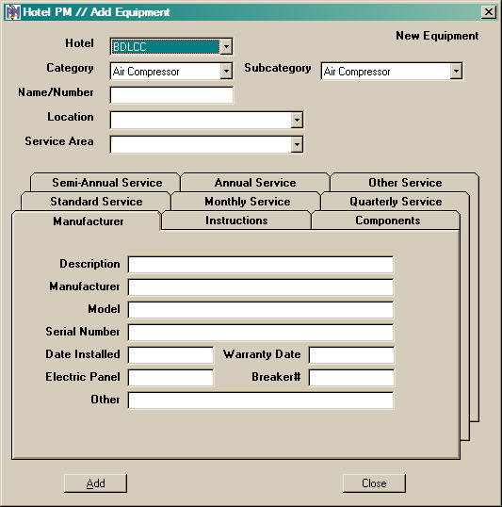Open the Subcategory dropdown arrow

456,71
